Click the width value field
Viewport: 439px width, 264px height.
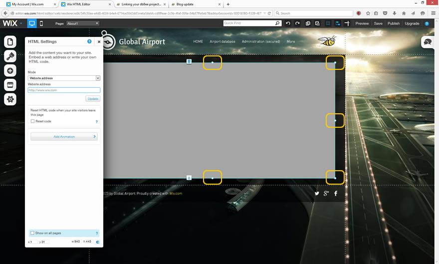point(76,242)
